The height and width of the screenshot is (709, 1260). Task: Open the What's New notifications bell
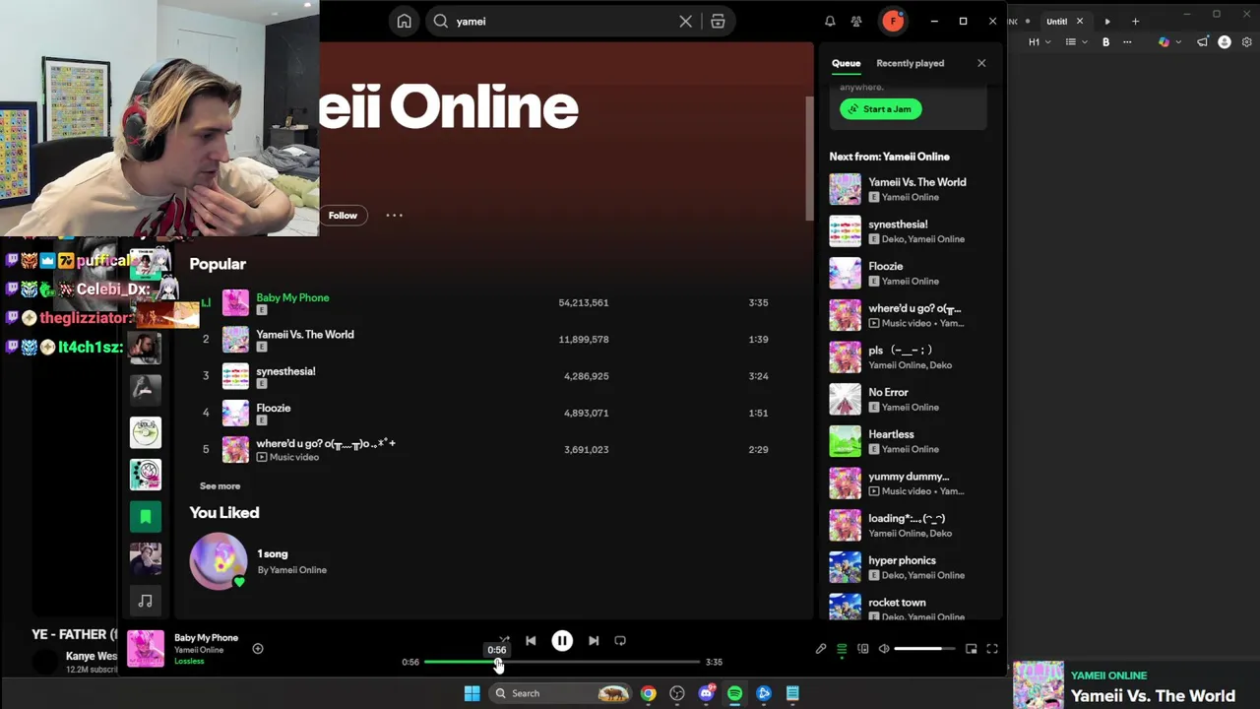830,21
